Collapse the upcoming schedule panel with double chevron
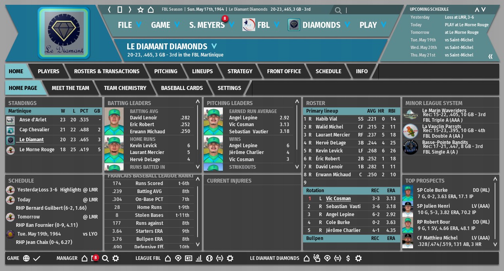The image size is (504, 271). click(490, 57)
